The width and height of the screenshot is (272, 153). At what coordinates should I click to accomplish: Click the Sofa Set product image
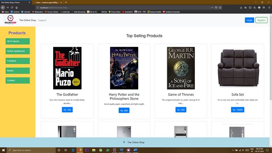click(x=237, y=68)
